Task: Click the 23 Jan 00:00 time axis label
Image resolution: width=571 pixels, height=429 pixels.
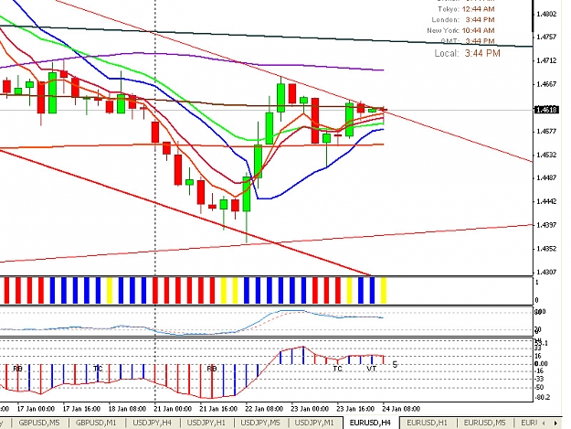Action: tap(310, 409)
